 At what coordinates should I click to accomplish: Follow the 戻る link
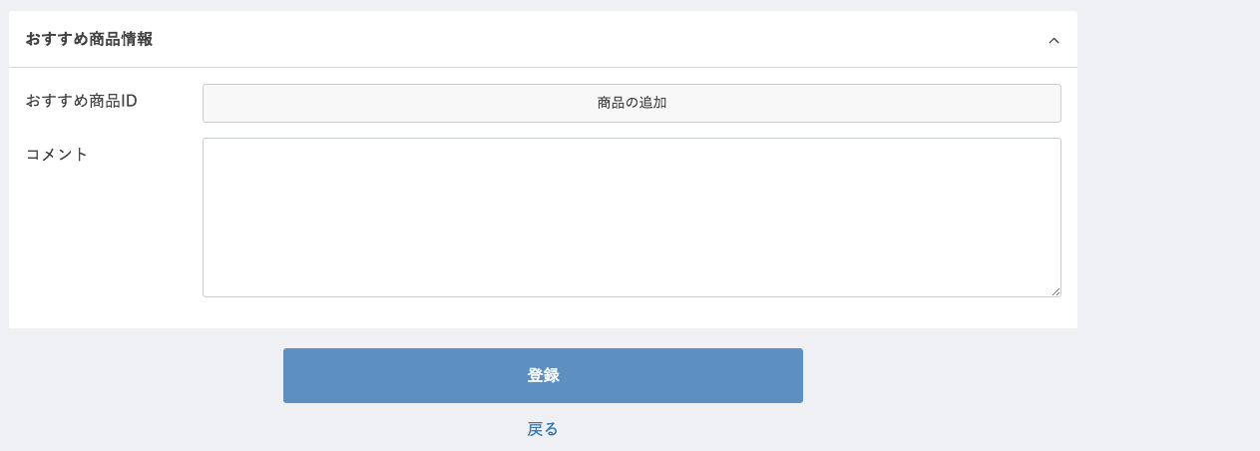pyautogui.click(x=543, y=429)
